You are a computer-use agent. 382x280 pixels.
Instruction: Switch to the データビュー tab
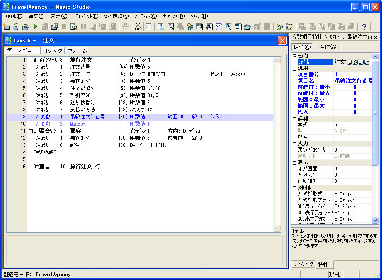[x=22, y=50]
